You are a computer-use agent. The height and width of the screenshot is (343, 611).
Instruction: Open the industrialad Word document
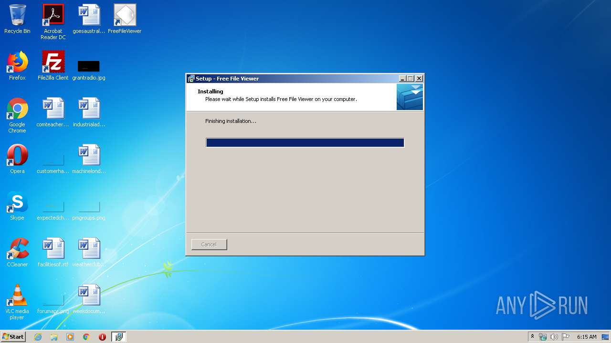pyautogui.click(x=89, y=112)
